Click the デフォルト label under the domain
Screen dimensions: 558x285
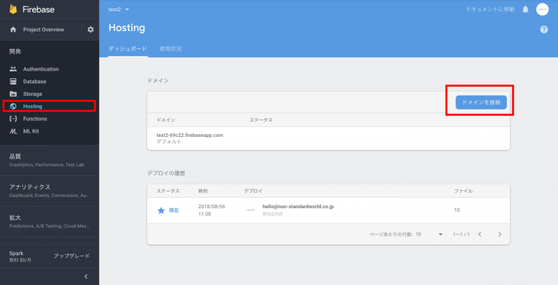click(169, 141)
